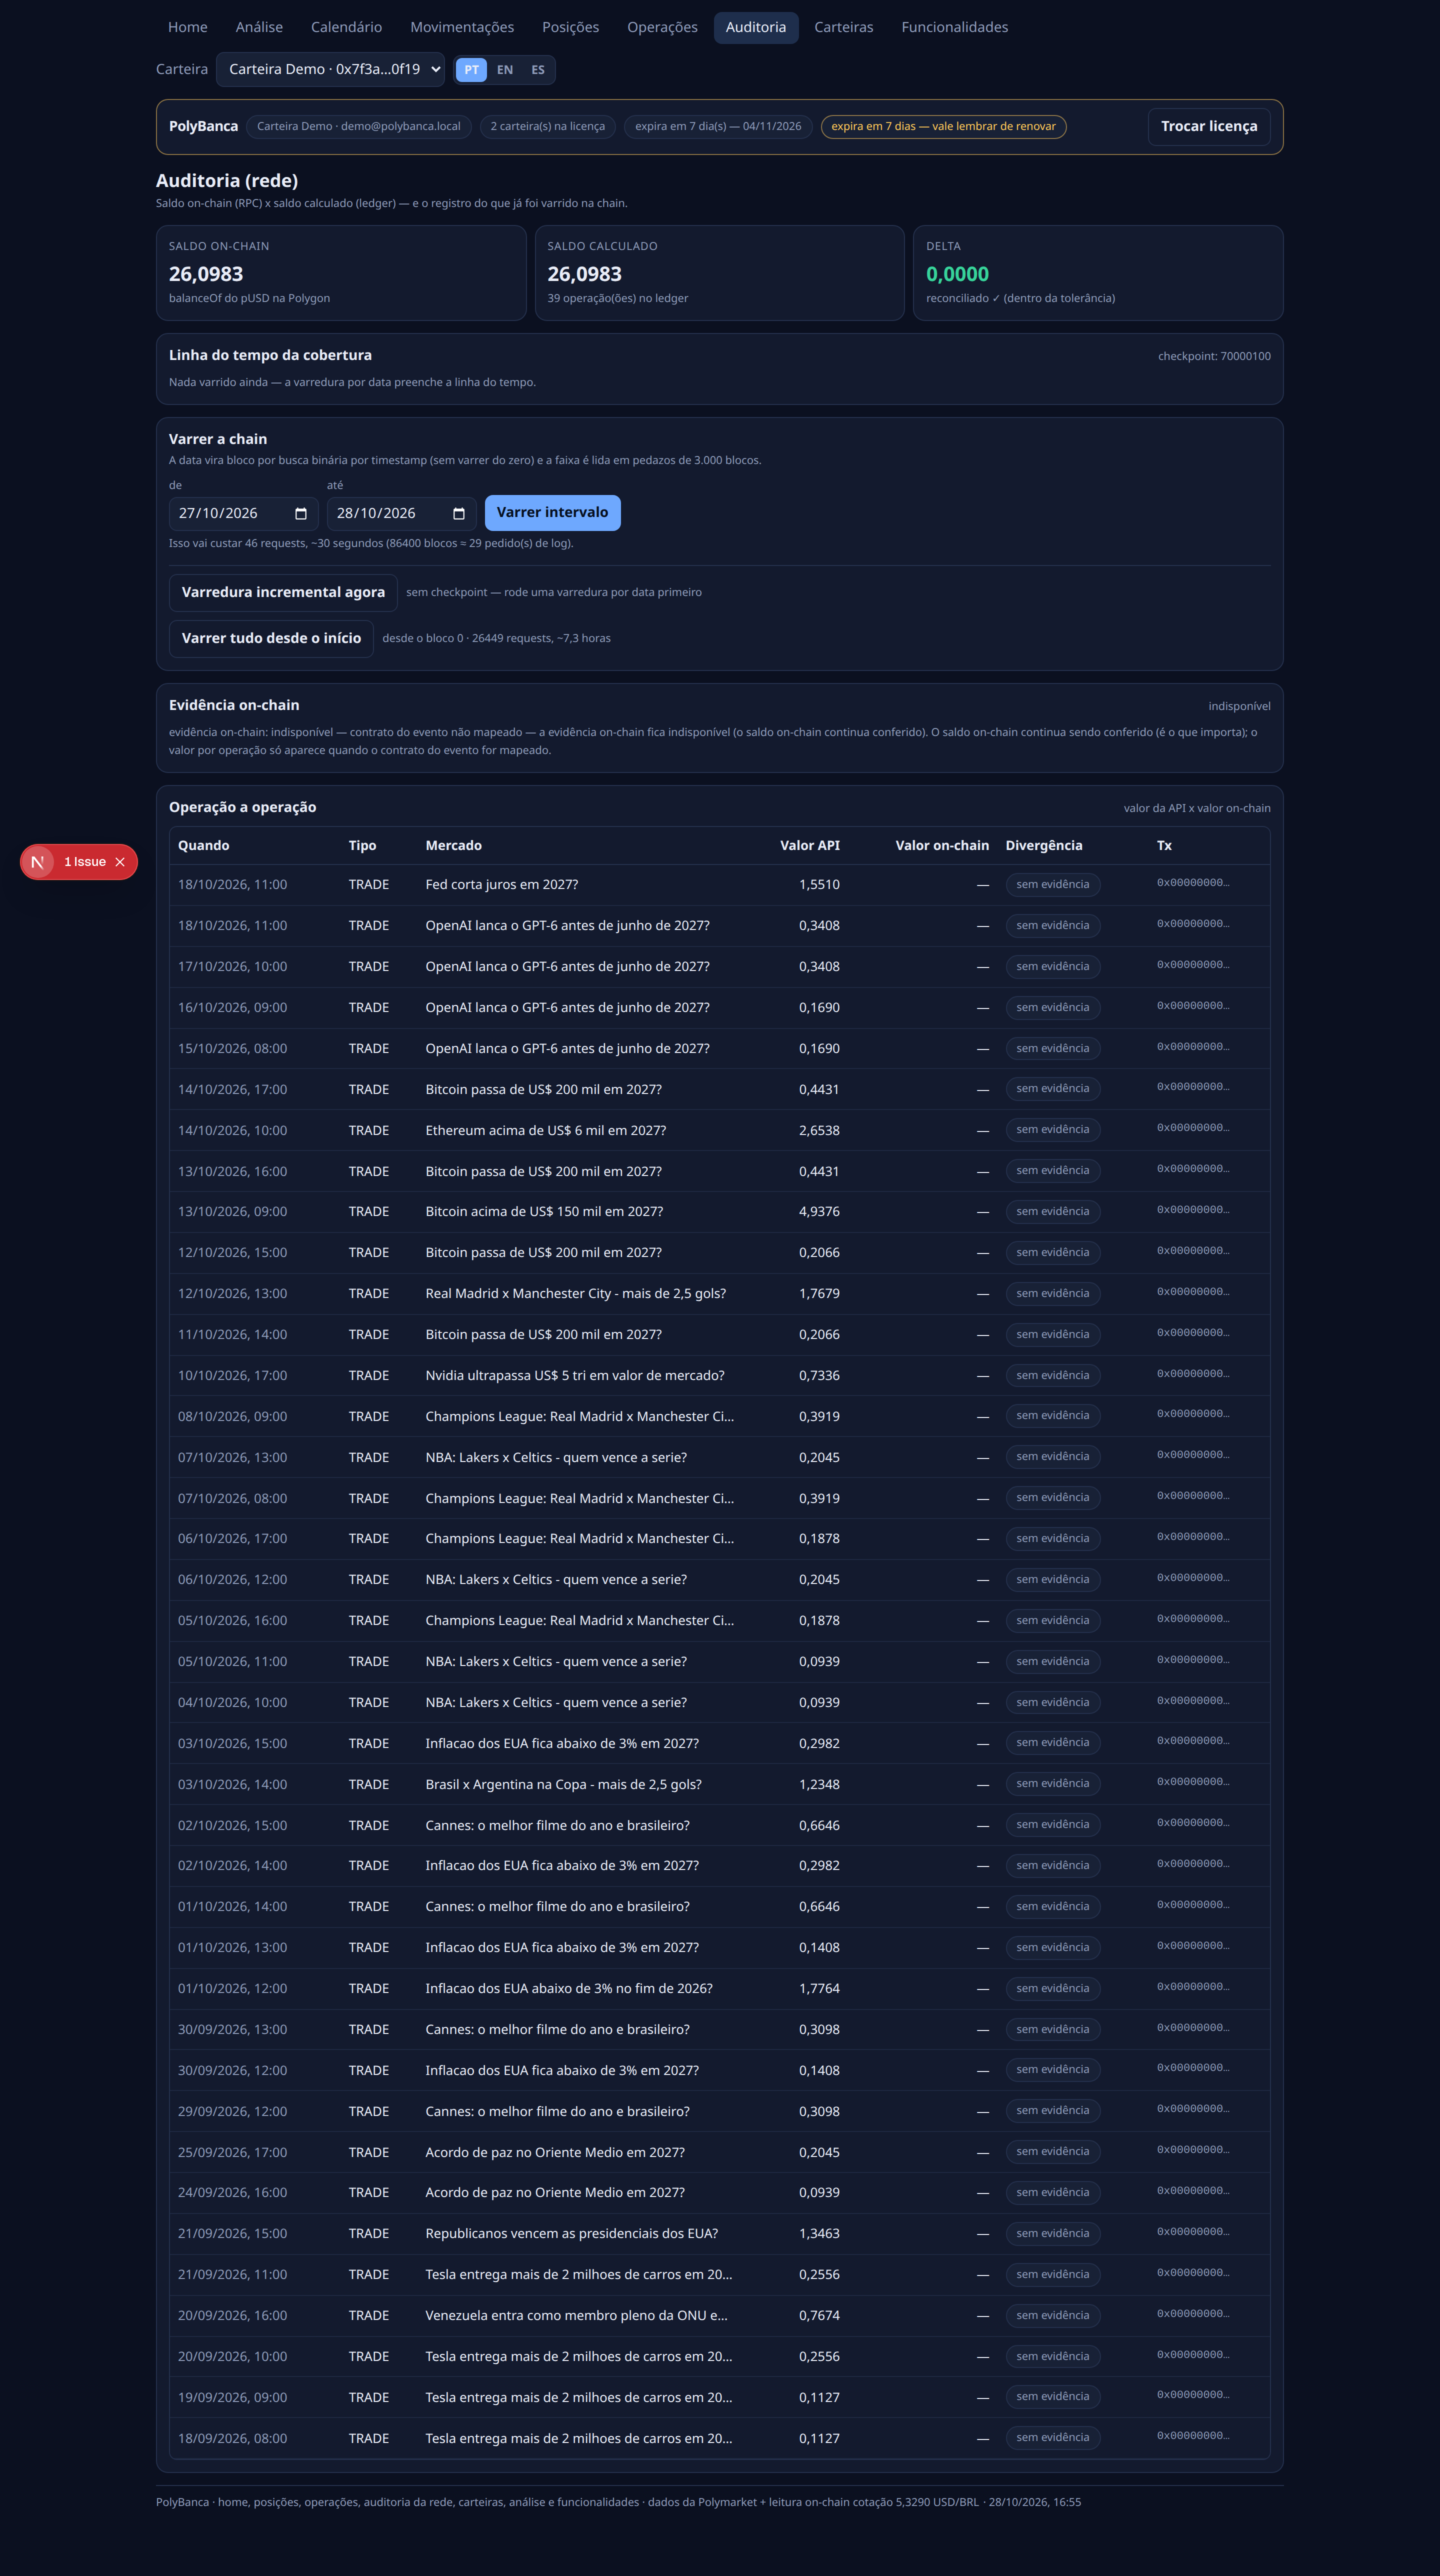Open the Análise tab

point(259,27)
